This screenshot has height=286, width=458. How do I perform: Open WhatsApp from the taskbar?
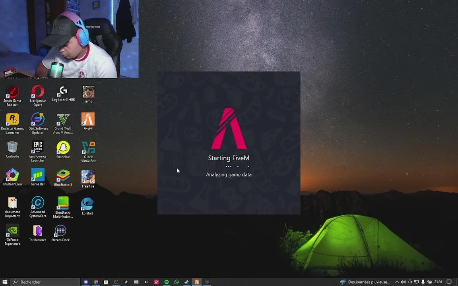pyautogui.click(x=177, y=282)
